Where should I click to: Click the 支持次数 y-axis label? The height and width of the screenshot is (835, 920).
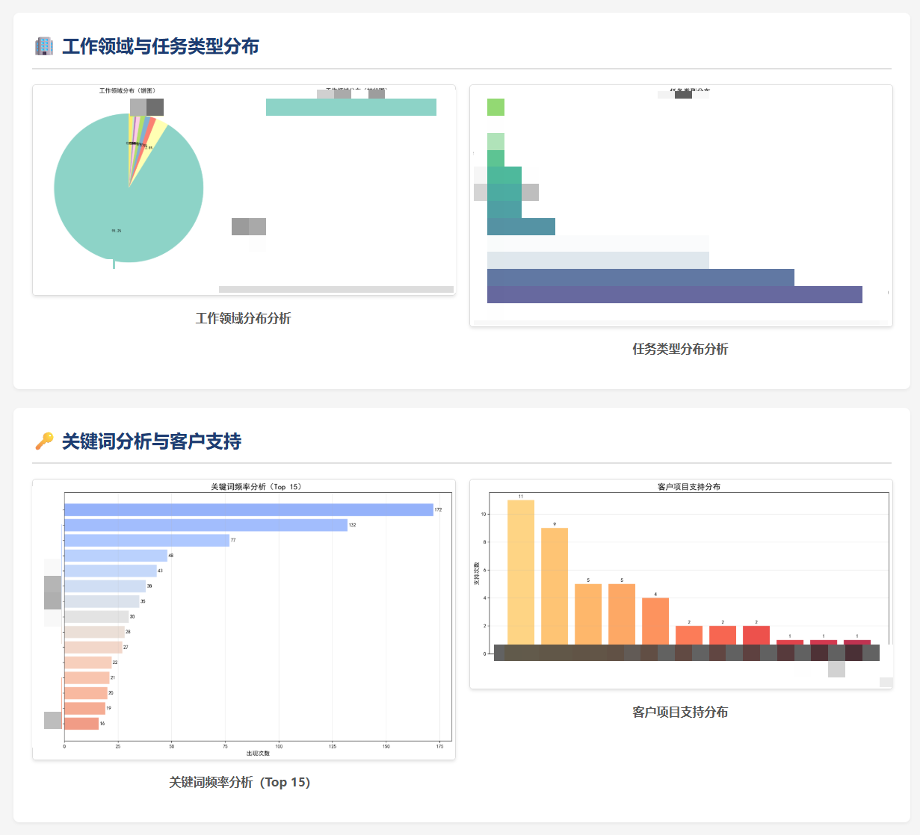(477, 574)
